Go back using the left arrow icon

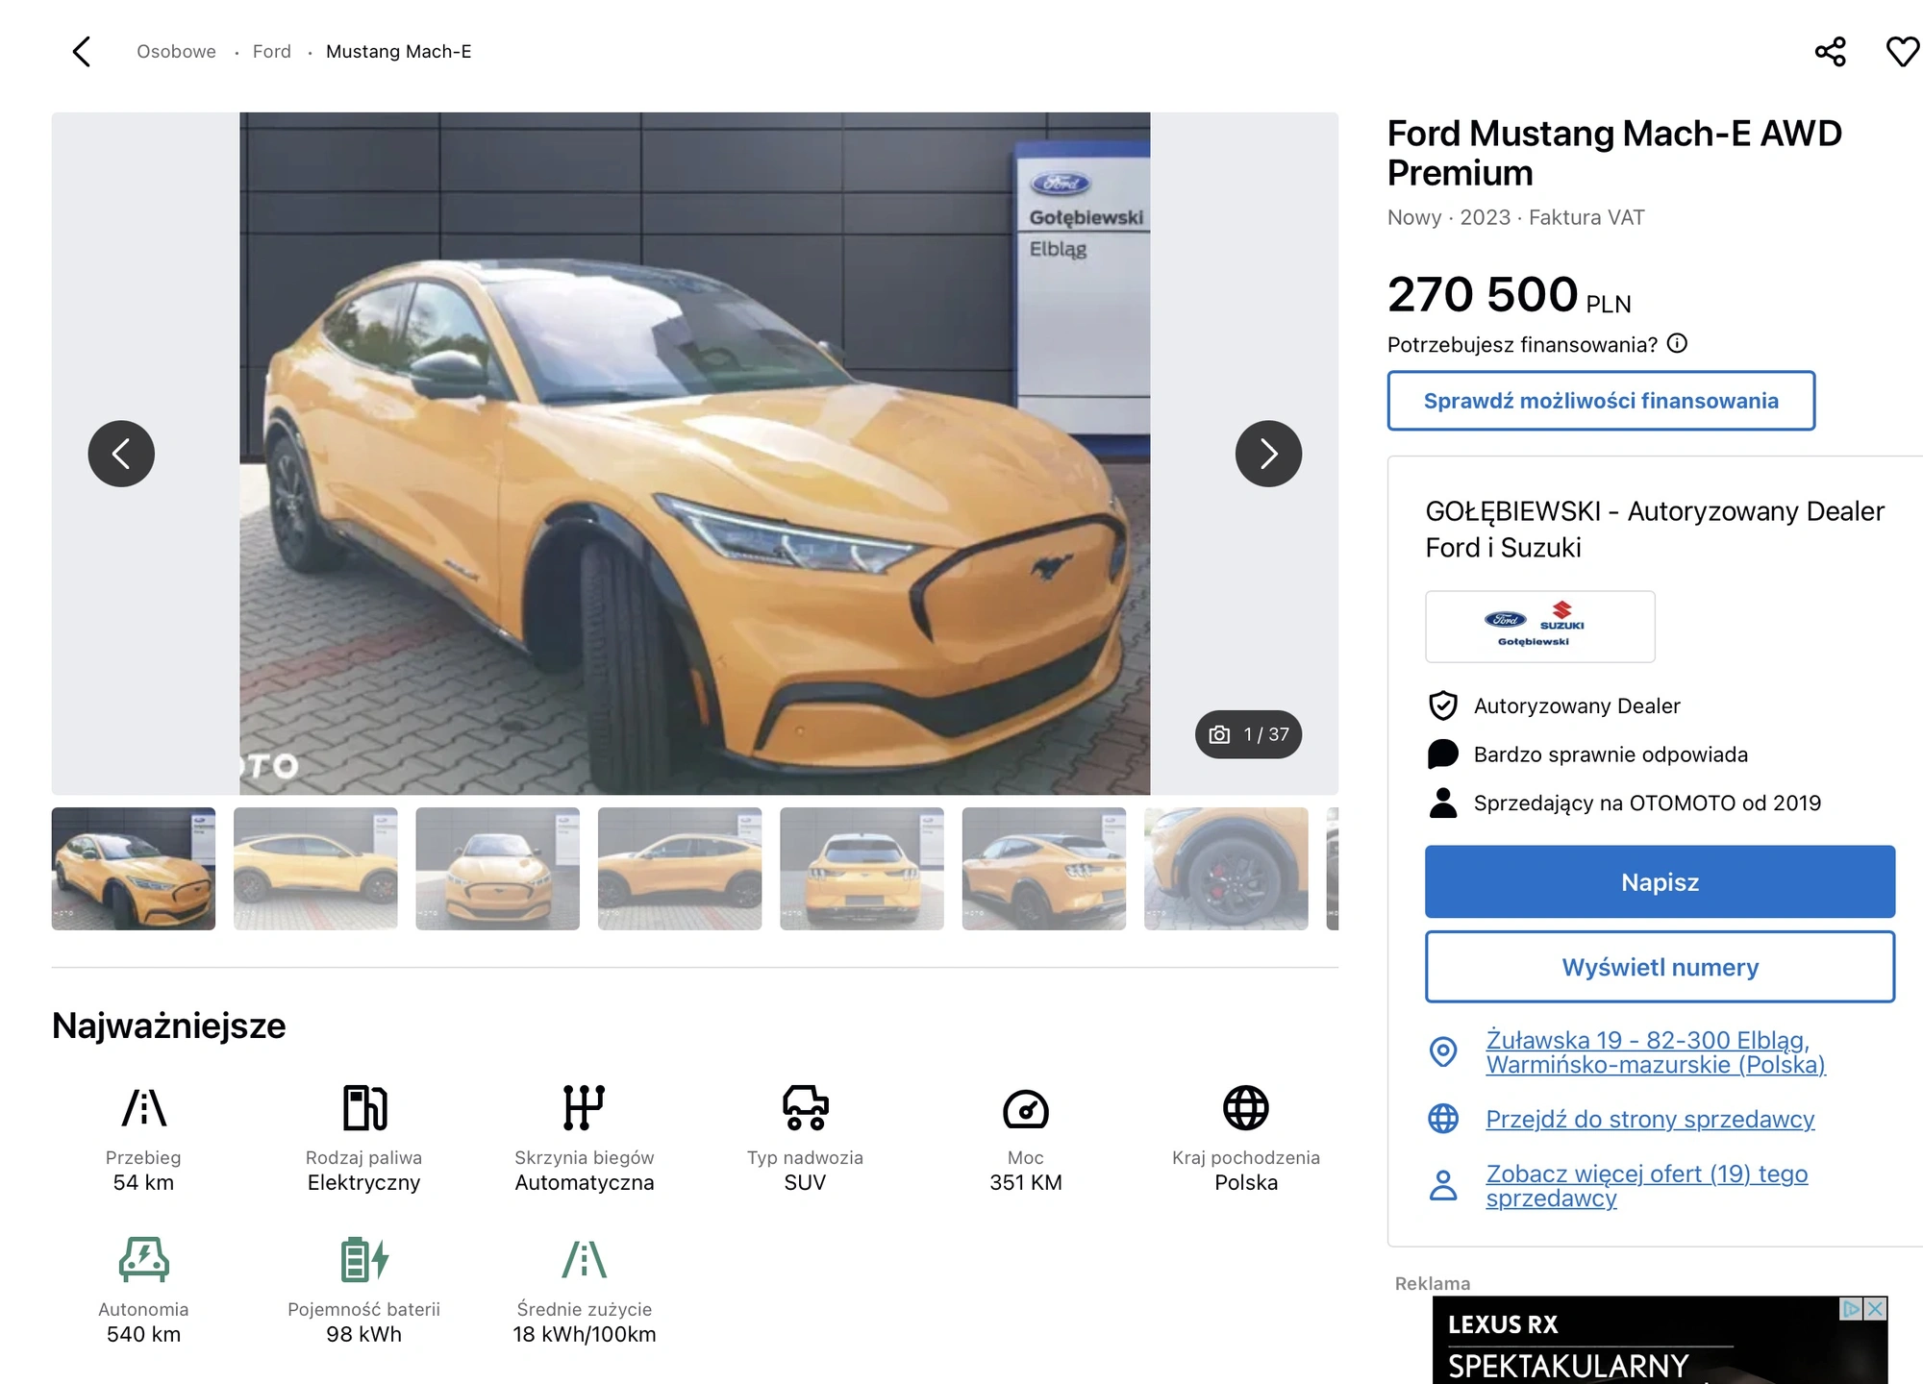(x=82, y=52)
